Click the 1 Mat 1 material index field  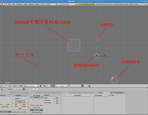(20, 102)
